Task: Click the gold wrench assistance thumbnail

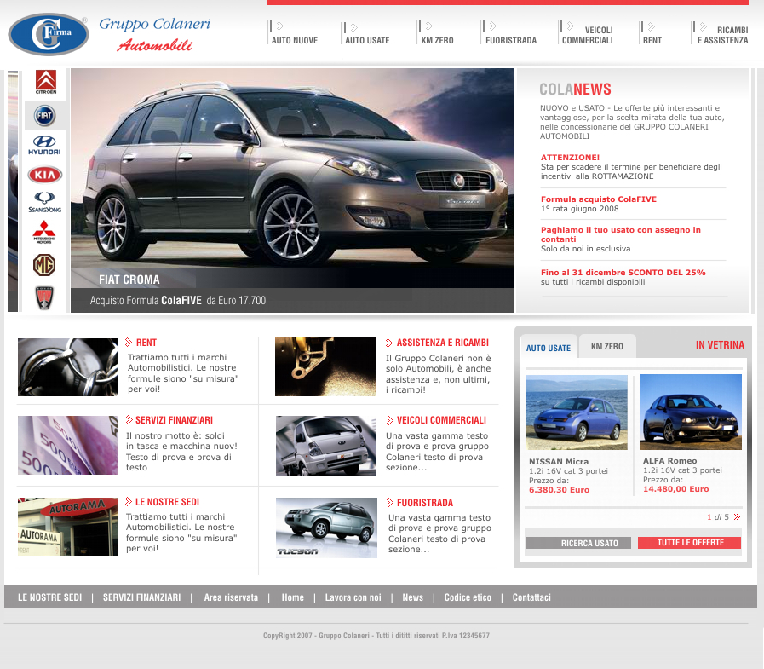Action: point(325,366)
